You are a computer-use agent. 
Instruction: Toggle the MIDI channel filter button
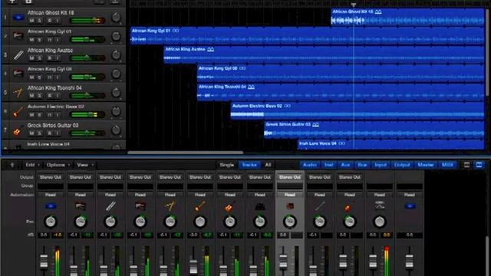[447, 165]
